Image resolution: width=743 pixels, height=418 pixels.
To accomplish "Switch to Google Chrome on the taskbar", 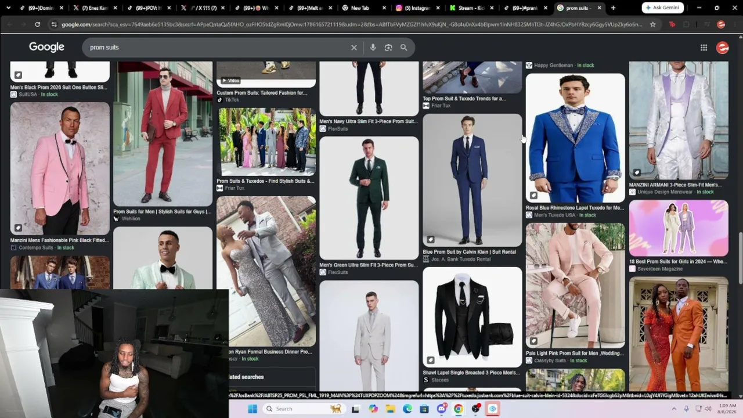I will pyautogui.click(x=459, y=409).
